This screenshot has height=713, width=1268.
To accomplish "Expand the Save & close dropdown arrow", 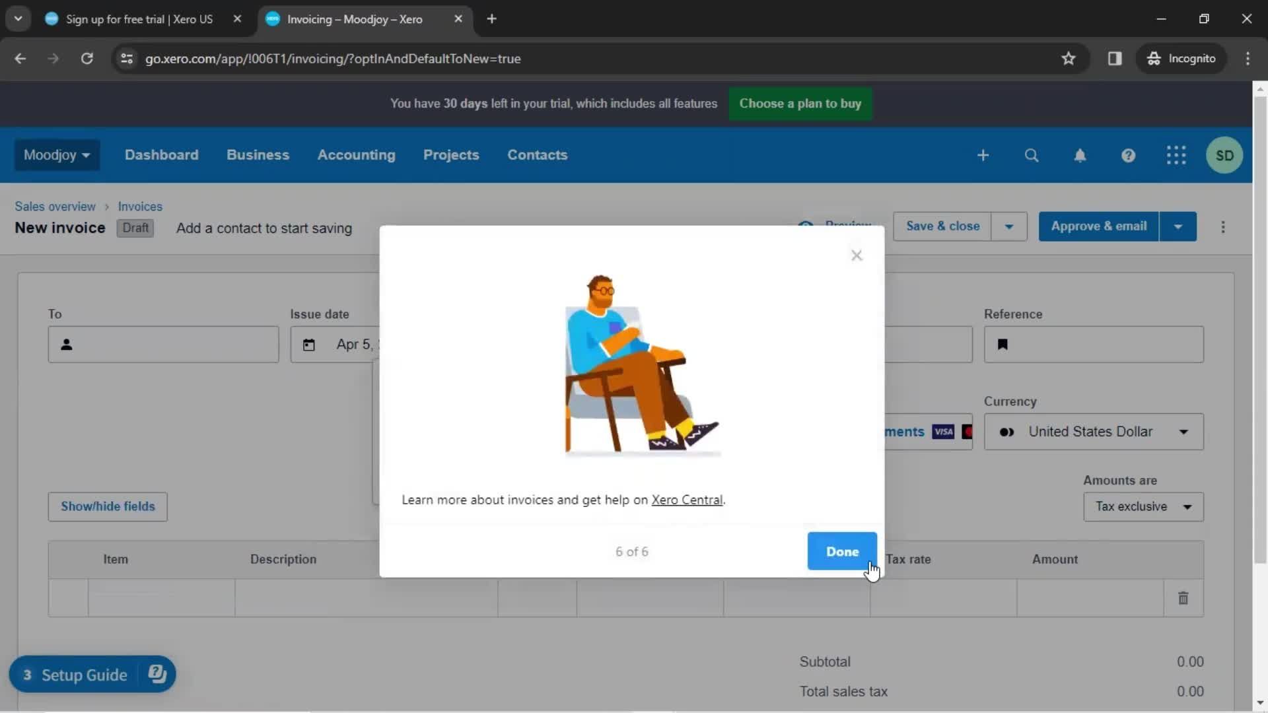I will click(1009, 226).
